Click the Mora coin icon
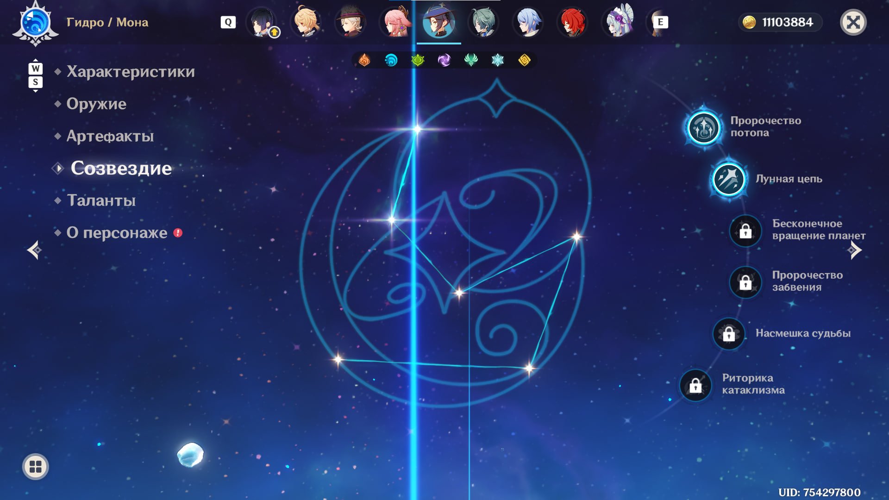 pyautogui.click(x=749, y=22)
